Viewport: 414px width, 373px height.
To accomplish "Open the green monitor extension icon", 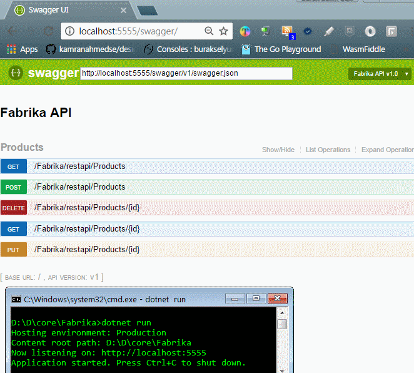I will [265, 31].
